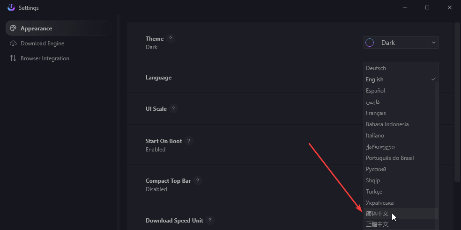Select 简体中文 language option
The image size is (461, 230).
click(x=377, y=214)
